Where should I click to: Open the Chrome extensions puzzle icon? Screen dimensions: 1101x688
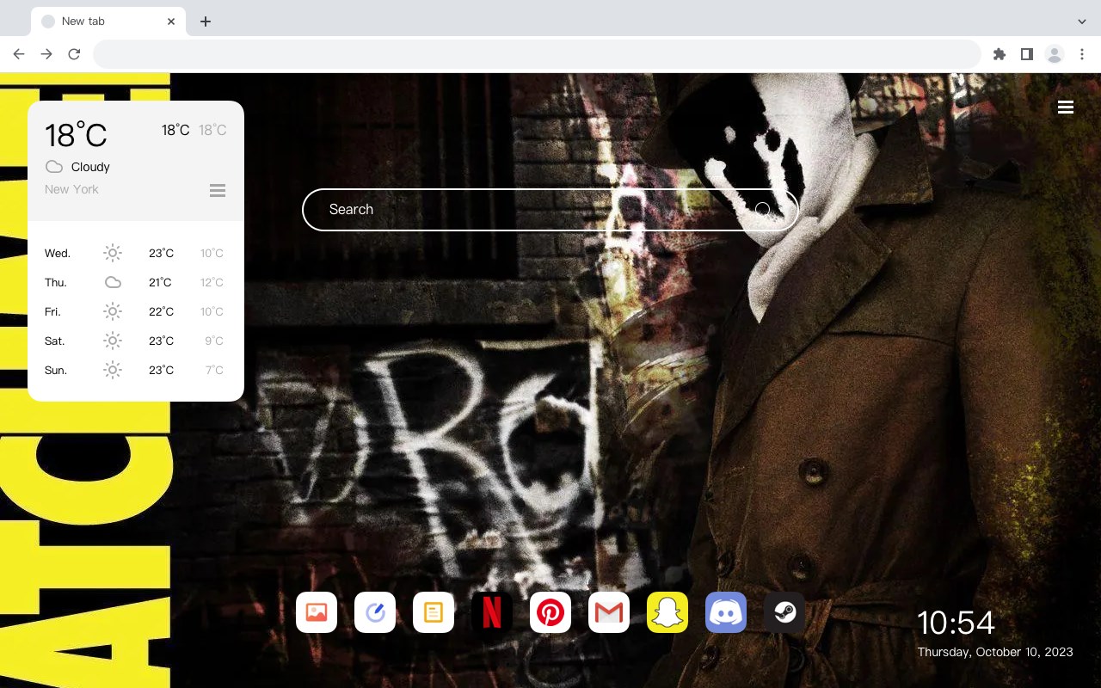click(1000, 54)
